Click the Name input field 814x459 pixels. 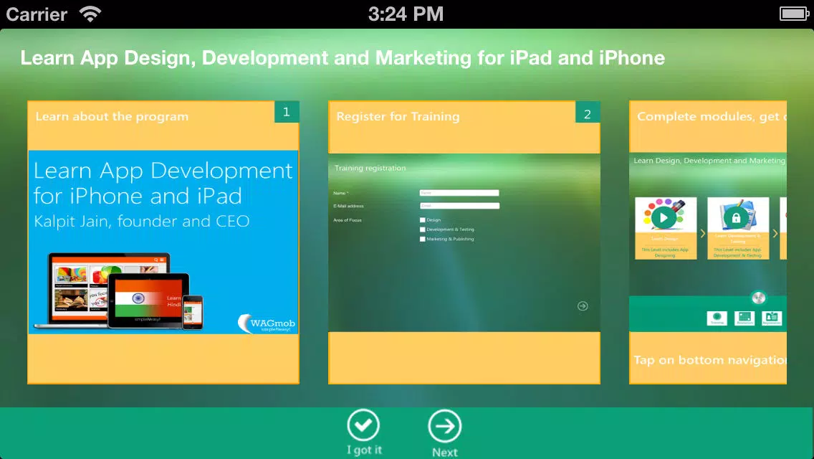click(459, 193)
